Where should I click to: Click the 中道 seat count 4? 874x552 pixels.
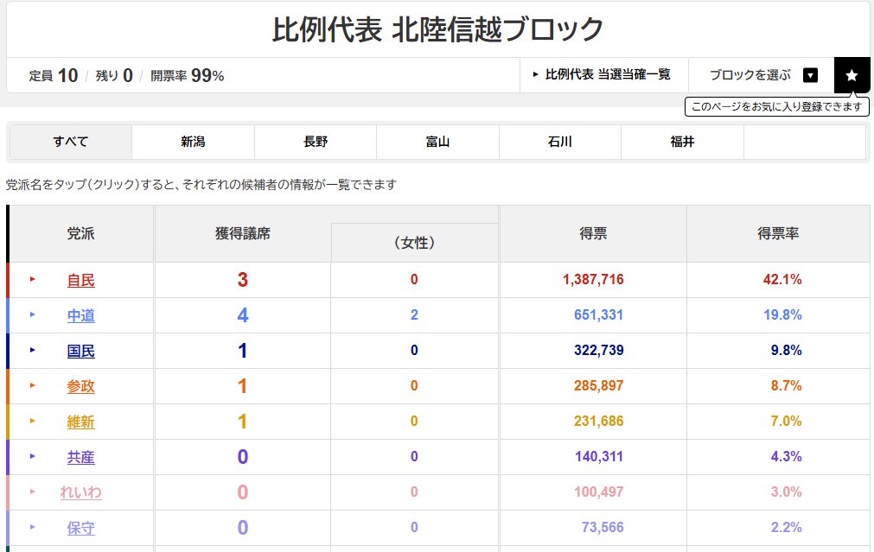coord(242,315)
